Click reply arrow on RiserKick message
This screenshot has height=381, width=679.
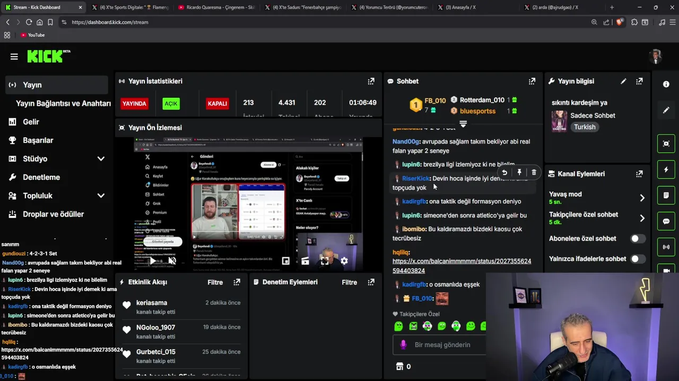[504, 173]
